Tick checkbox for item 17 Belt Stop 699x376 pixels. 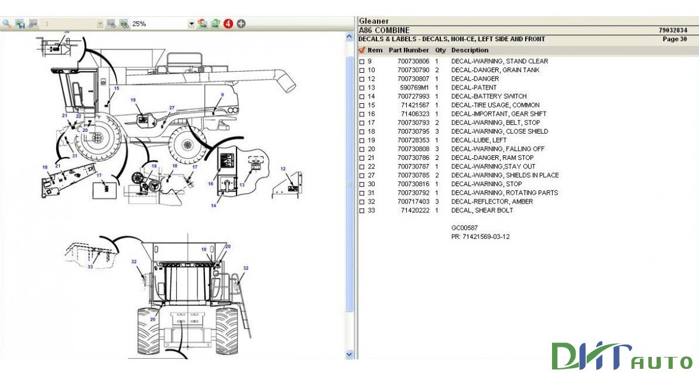coord(362,123)
